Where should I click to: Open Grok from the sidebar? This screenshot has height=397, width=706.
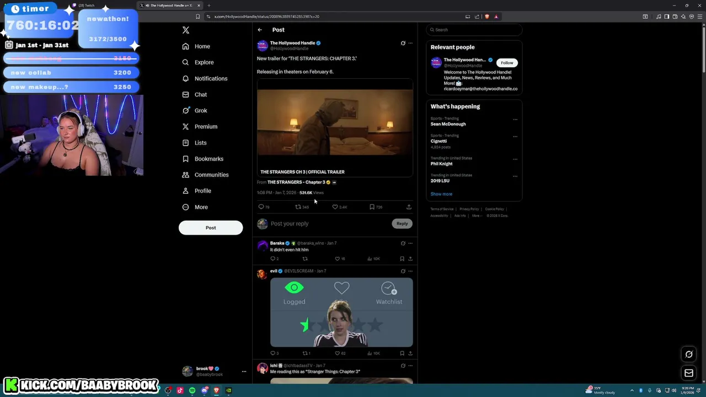[195, 110]
